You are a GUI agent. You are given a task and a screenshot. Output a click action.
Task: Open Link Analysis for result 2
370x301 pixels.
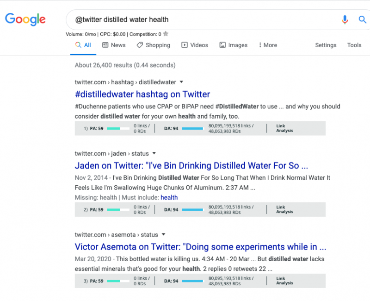[284, 210]
